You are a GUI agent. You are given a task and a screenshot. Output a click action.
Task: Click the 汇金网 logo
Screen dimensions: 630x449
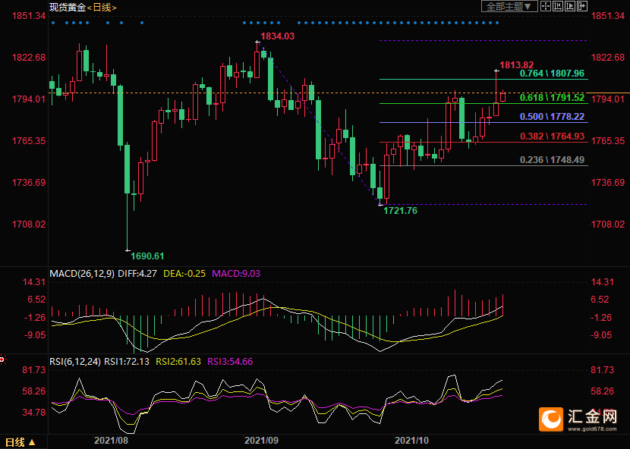(578, 419)
